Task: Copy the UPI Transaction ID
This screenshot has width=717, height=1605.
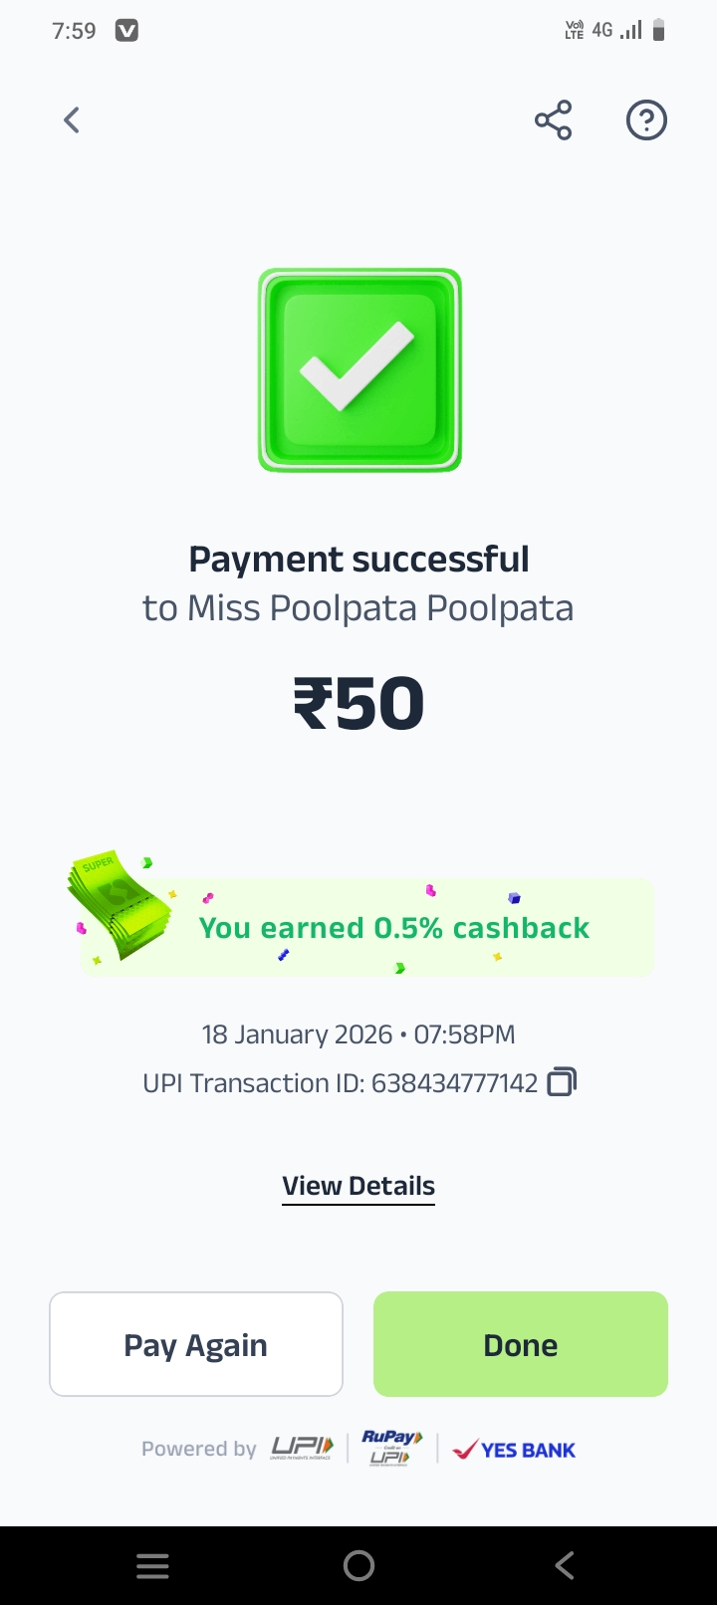Action: [x=562, y=1081]
